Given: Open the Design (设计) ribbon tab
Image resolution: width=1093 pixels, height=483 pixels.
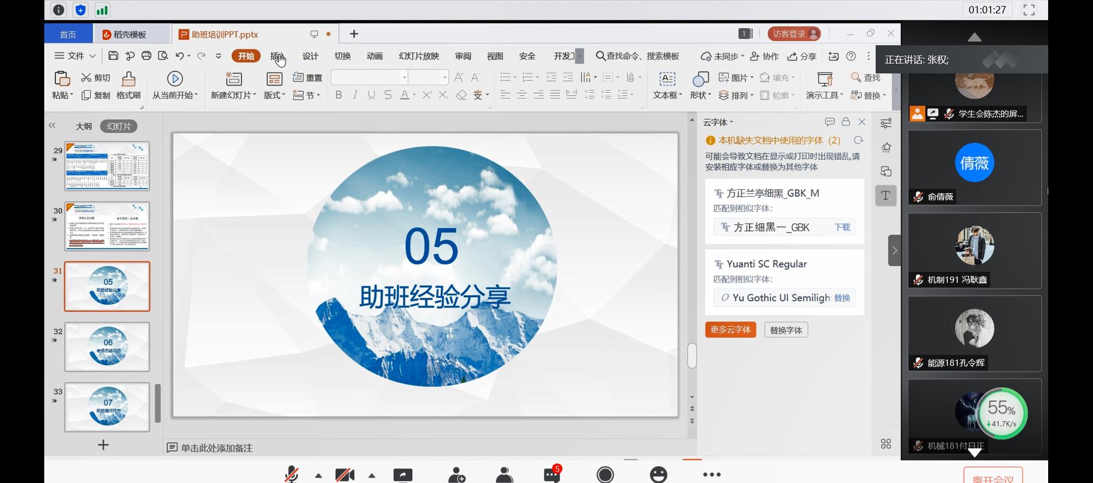Looking at the screenshot, I should (310, 56).
